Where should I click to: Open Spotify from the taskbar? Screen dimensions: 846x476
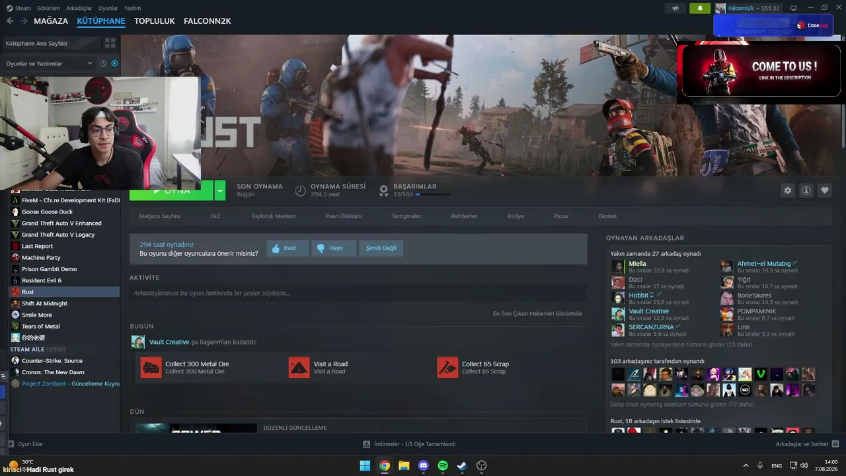(x=443, y=465)
